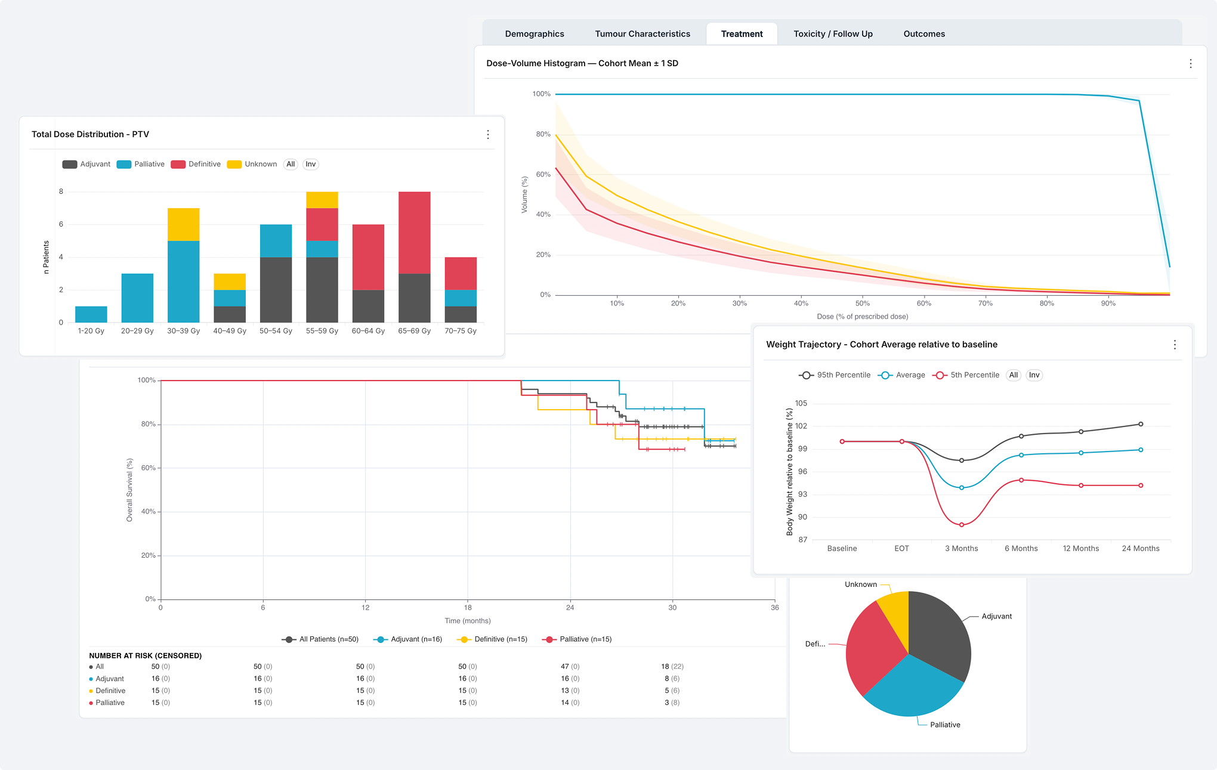Toggle Palliative series in dose distribution legend
This screenshot has width=1217, height=770.
point(141,164)
